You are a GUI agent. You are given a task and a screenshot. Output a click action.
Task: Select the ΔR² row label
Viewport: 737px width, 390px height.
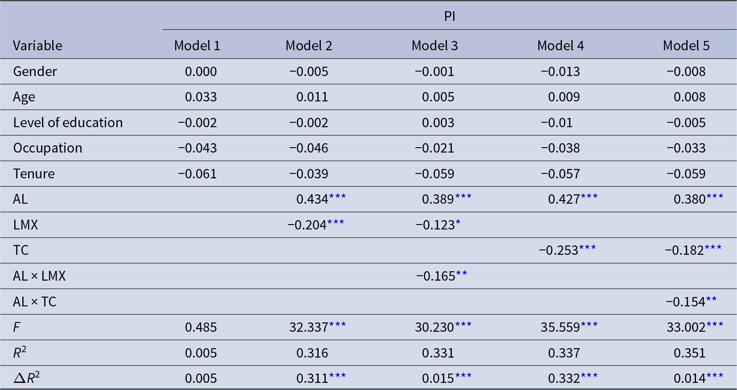pyautogui.click(x=27, y=378)
